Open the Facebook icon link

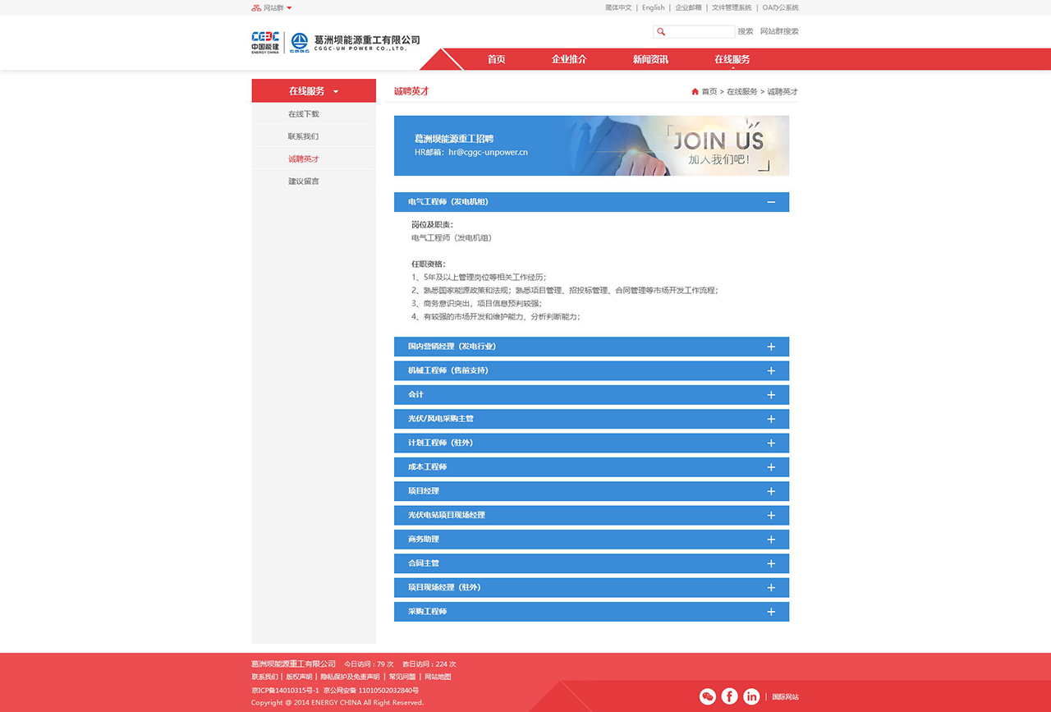[729, 696]
